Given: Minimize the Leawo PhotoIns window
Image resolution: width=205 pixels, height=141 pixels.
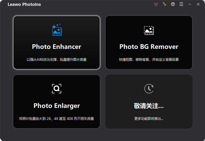Looking at the screenshot, I should (x=190, y=4).
